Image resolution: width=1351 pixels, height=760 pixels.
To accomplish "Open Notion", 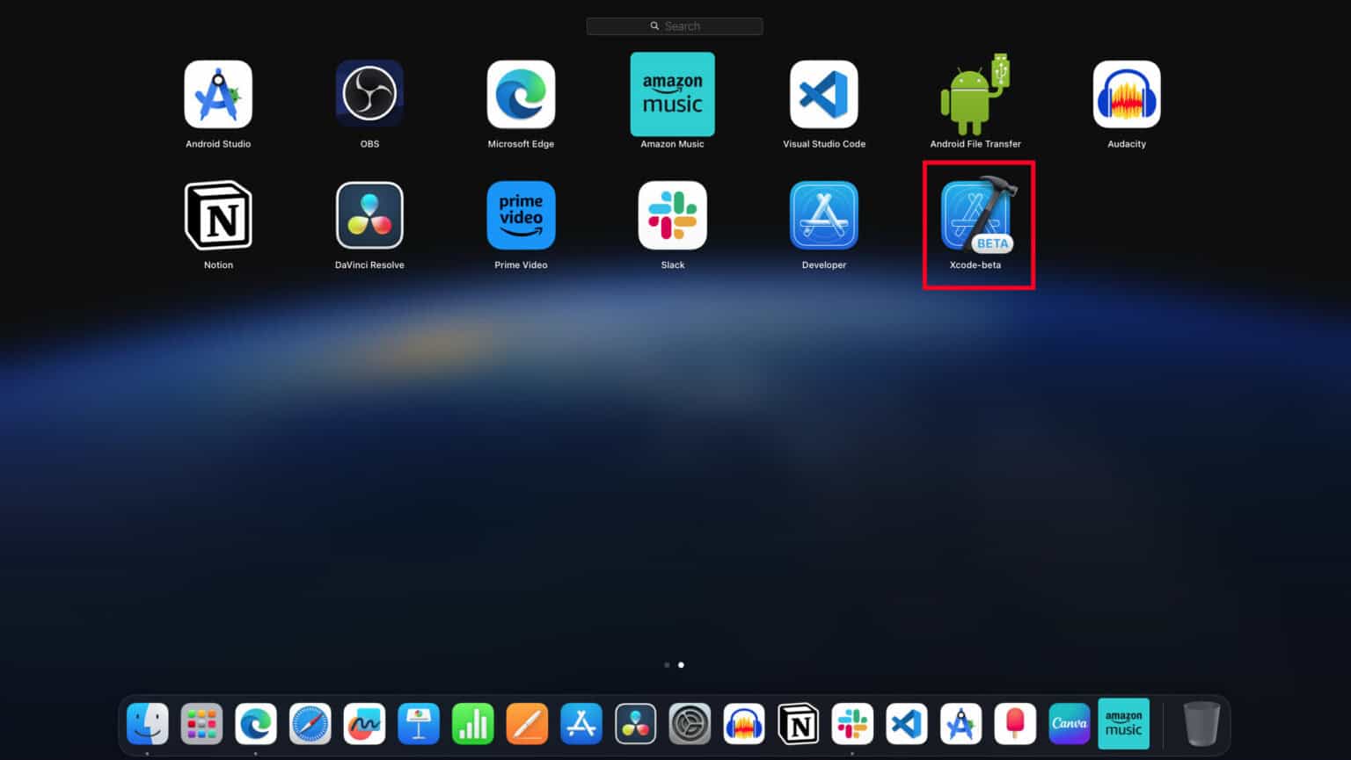I will pyautogui.click(x=217, y=215).
